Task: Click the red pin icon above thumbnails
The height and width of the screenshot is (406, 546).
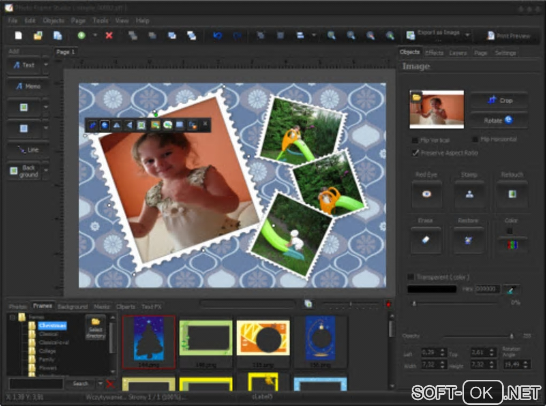Action: (x=388, y=304)
